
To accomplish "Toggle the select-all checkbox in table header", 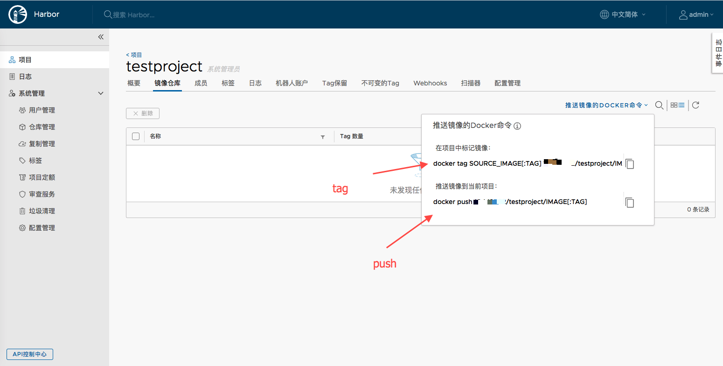I will click(135, 136).
